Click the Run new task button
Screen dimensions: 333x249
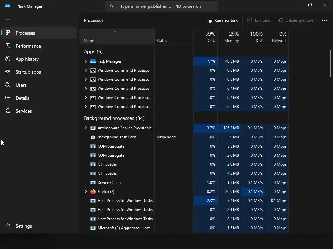pos(222,20)
